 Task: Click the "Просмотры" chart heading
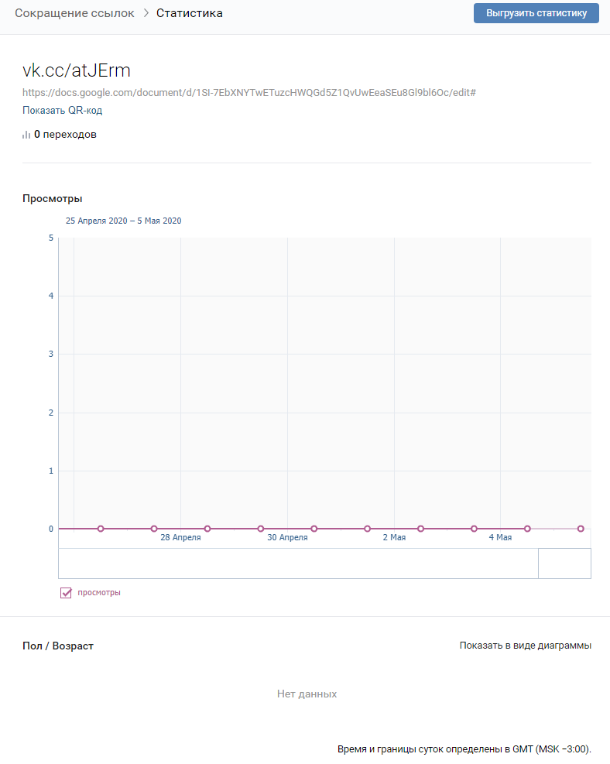tap(53, 199)
